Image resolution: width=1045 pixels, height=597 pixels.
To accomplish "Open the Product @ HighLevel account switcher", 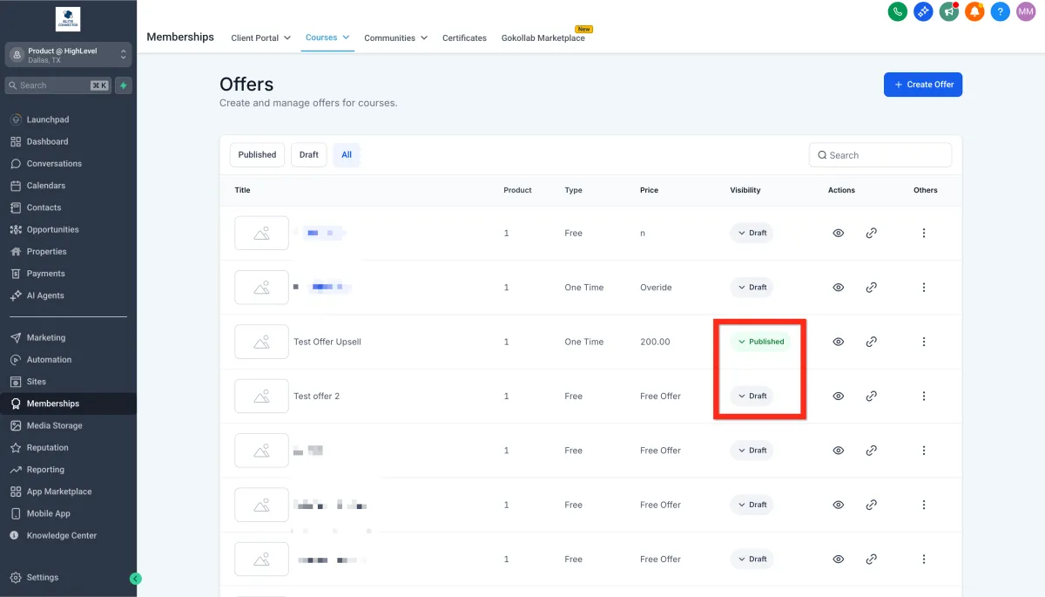I will 69,55.
